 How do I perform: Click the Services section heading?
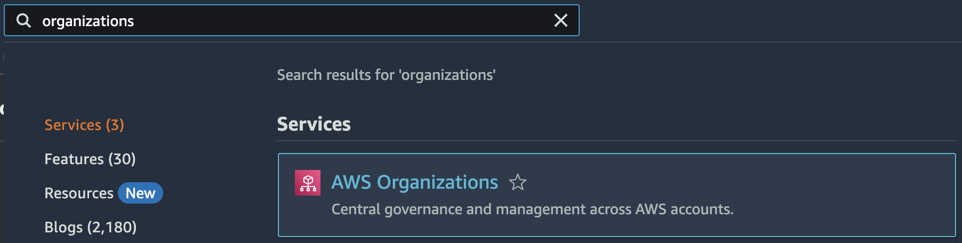314,124
